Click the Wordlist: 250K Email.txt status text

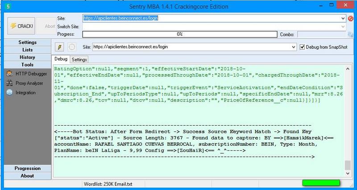(x=108, y=184)
